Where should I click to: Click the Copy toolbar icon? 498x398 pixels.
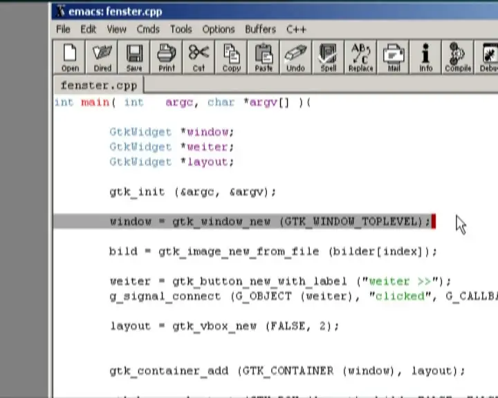click(x=232, y=57)
